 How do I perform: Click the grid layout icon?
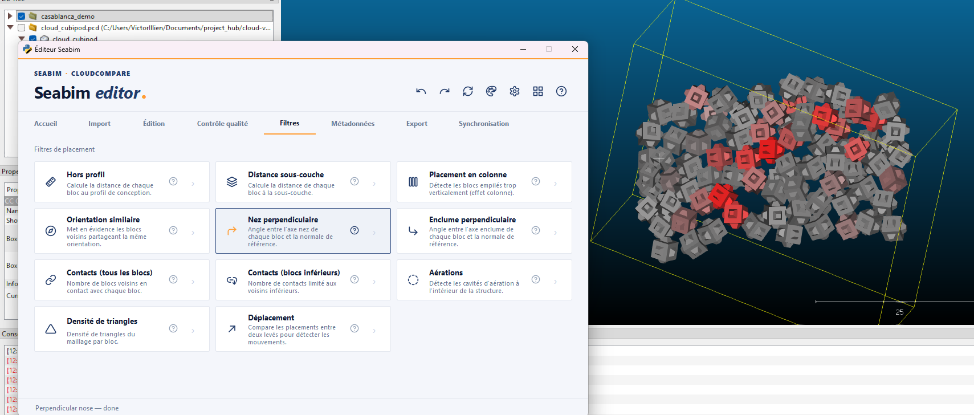[x=538, y=91]
